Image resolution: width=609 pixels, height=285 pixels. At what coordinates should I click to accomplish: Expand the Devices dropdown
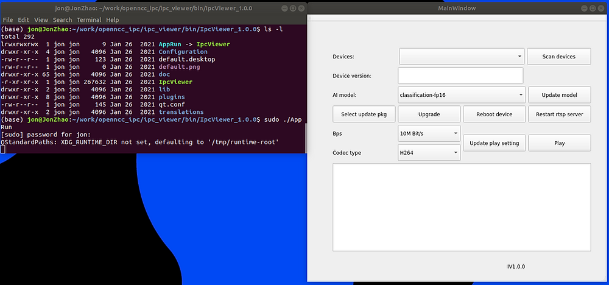[462, 56]
